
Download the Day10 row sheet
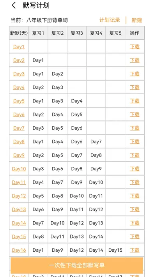click(135, 169)
